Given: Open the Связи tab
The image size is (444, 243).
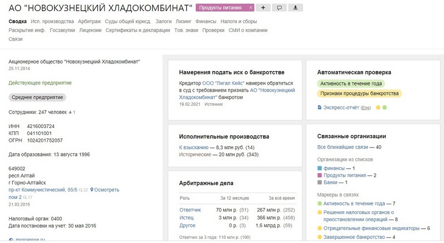Looking at the screenshot, I should tap(16, 39).
